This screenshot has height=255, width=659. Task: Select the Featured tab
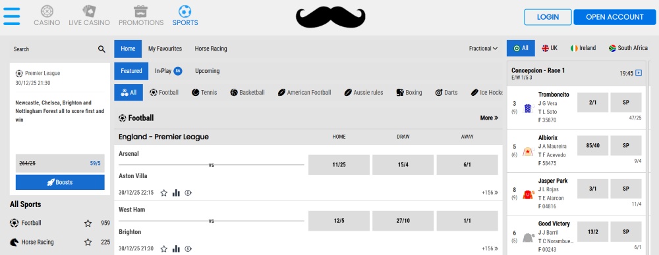click(131, 71)
